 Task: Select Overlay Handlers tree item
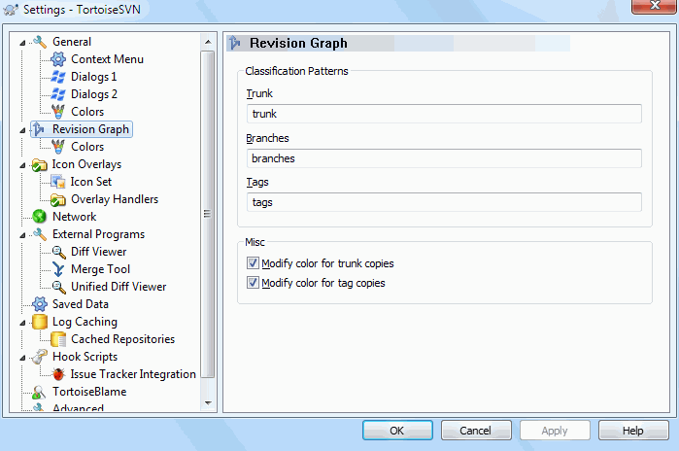point(115,199)
